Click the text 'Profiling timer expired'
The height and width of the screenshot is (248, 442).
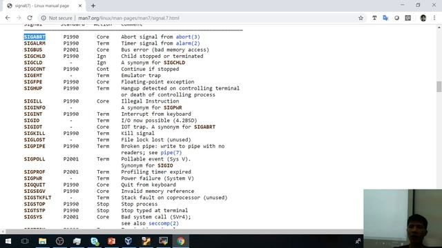click(x=156, y=172)
